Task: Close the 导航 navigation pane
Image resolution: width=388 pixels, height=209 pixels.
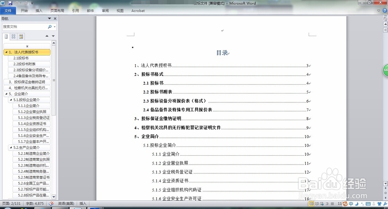Action: 55,19
